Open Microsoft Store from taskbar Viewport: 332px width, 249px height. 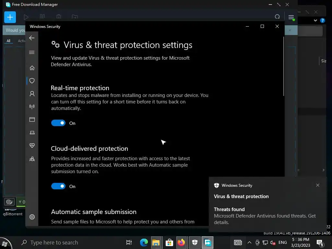[169, 243]
